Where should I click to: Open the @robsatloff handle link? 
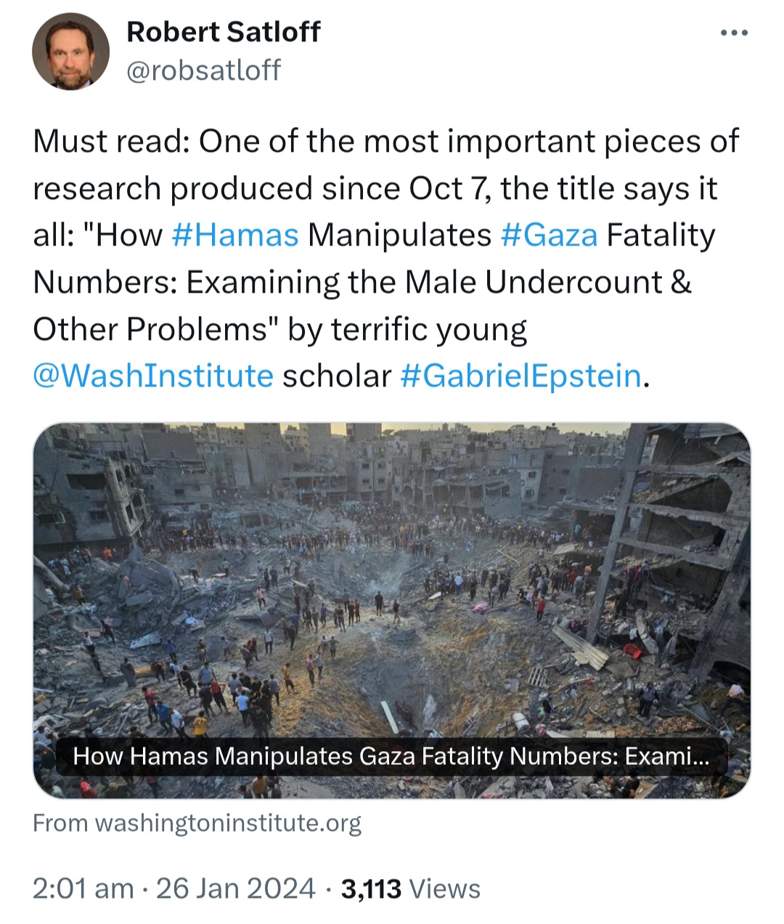[203, 70]
